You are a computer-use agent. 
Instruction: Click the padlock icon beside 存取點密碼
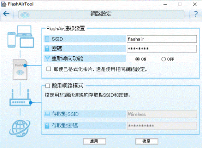tap(47, 126)
